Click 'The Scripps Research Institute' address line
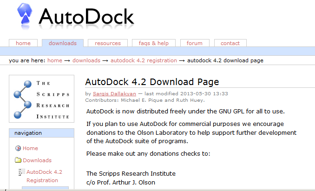This screenshot has height=191, width=315. click(x=131, y=173)
